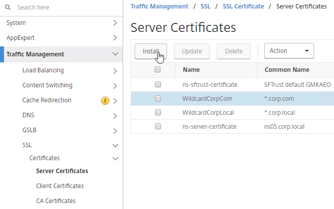Viewport: 334px width, 209px height.
Task: Collapse the Certificates chevron
Action: (115, 159)
